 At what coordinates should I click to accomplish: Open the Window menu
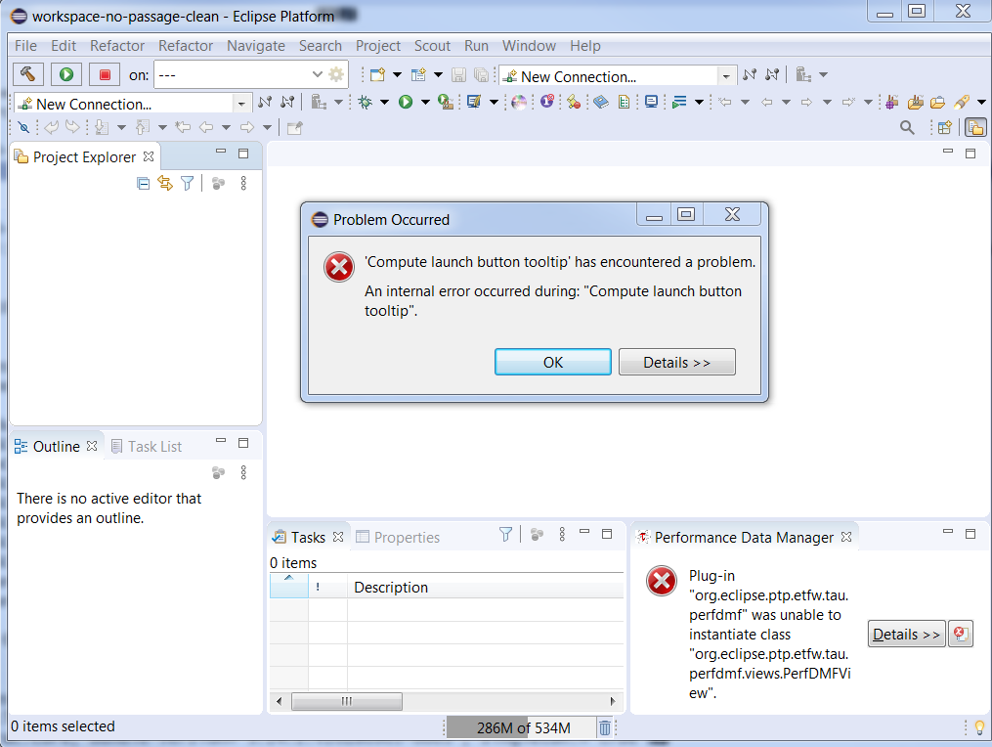point(529,46)
